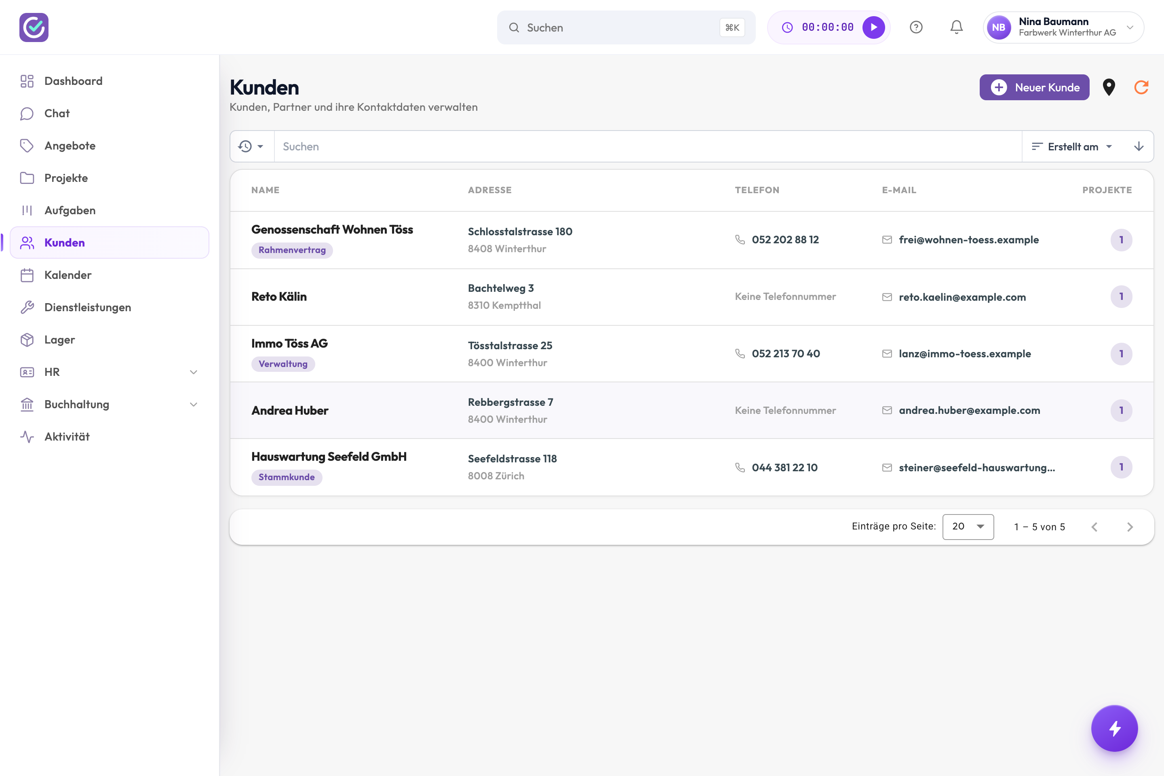Open the Nina Baumann account dropdown
The image size is (1164, 776).
coord(1063,27)
